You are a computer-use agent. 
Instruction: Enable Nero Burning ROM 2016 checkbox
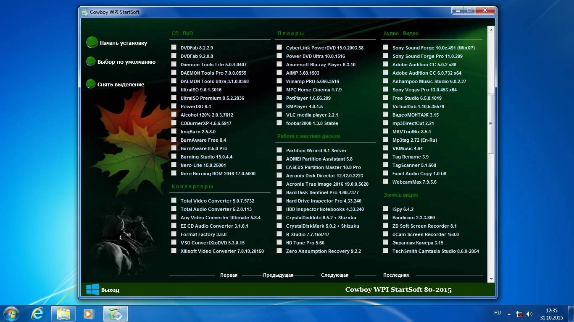coord(174,173)
